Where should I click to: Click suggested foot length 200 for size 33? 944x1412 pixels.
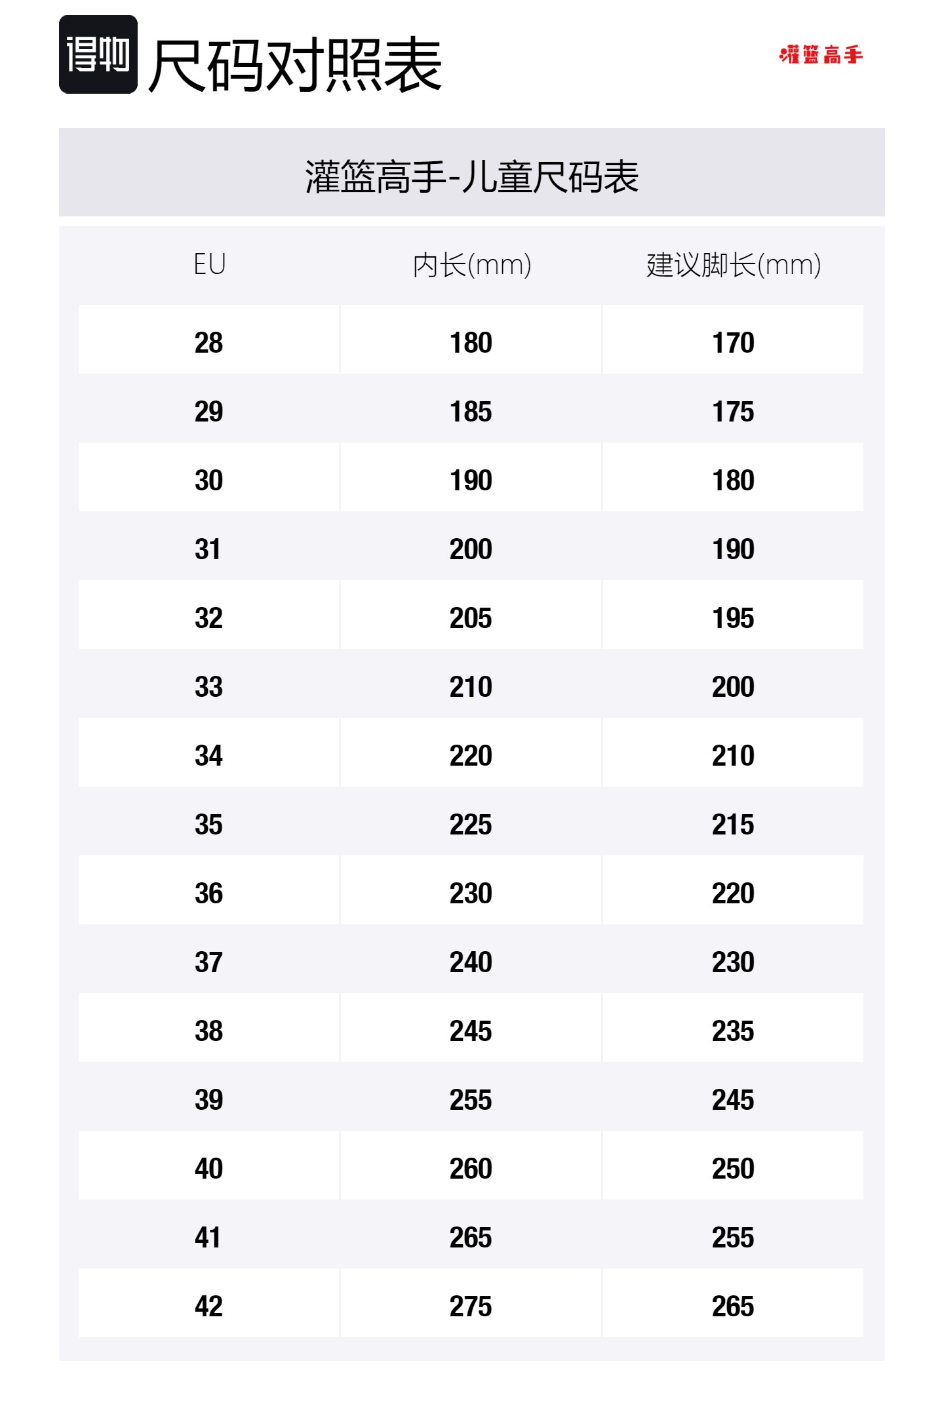[733, 686]
